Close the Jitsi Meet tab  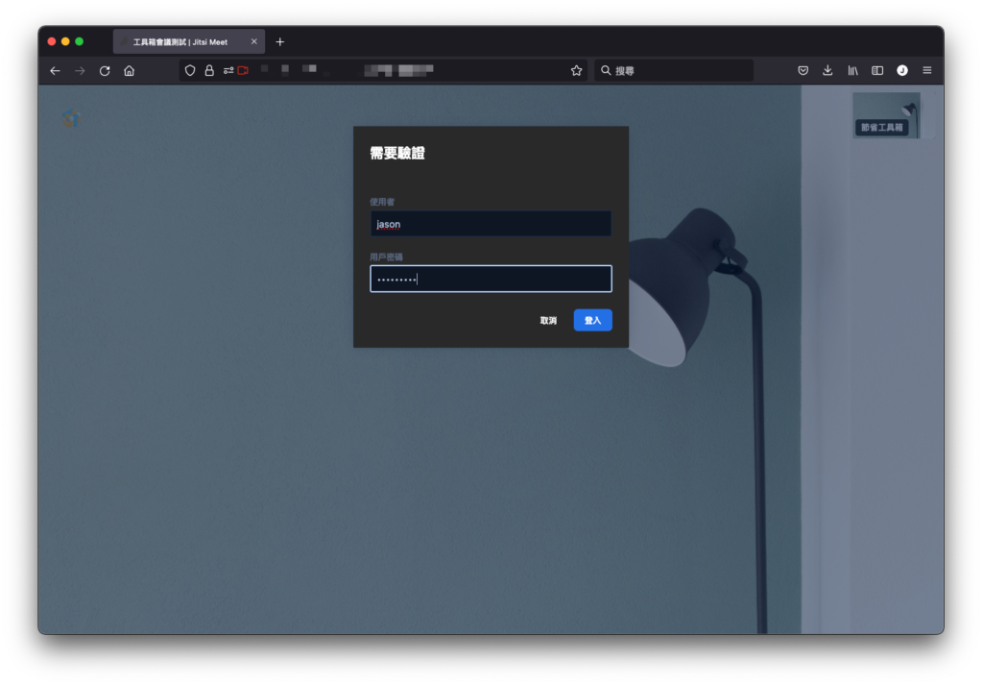[x=253, y=42]
